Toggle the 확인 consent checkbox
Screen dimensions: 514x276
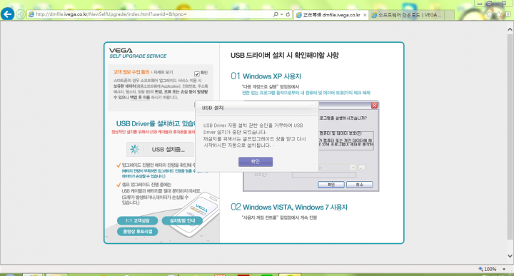(197, 73)
